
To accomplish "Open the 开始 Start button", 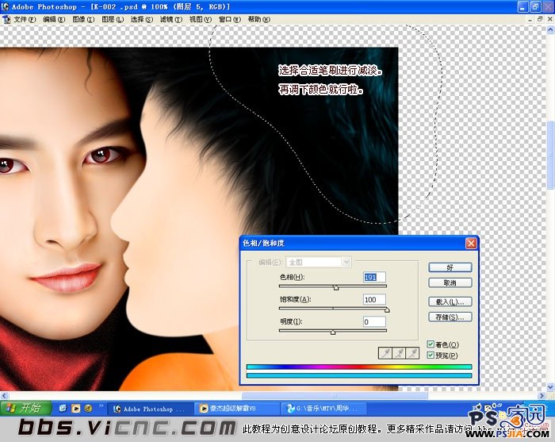I will (x=25, y=409).
